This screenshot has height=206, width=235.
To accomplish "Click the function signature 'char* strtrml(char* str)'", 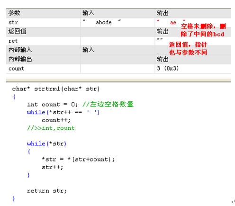I will [x=56, y=89].
